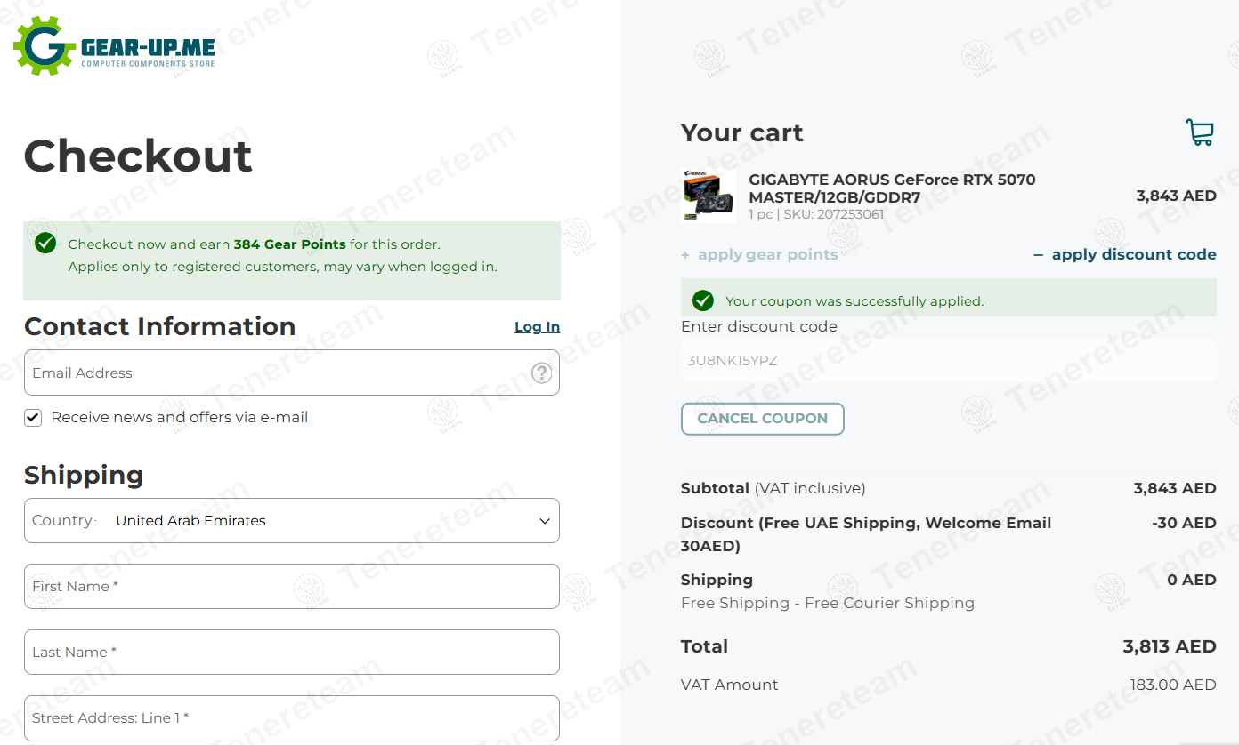Collapse the apply discount code section

1124,255
